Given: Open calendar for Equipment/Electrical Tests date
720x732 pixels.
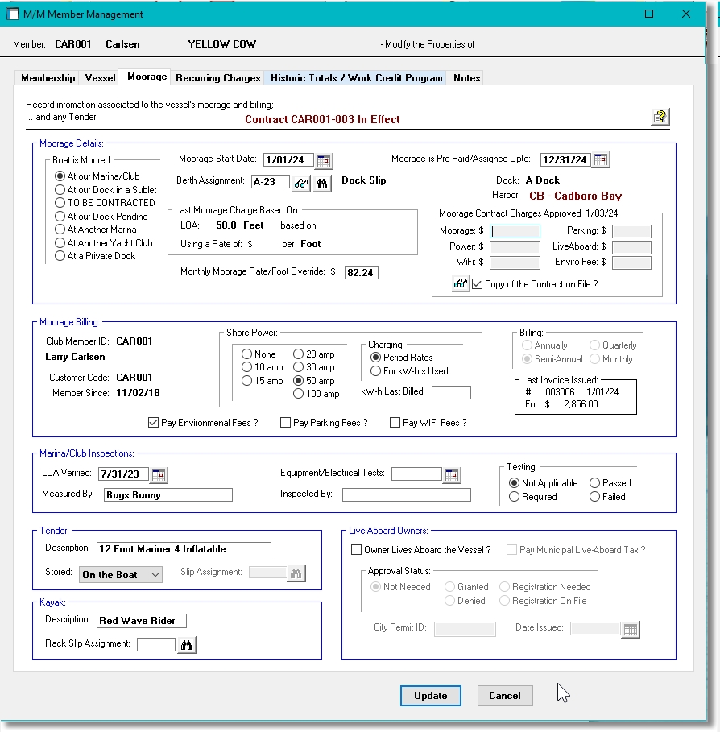Looking at the screenshot, I should tap(452, 474).
